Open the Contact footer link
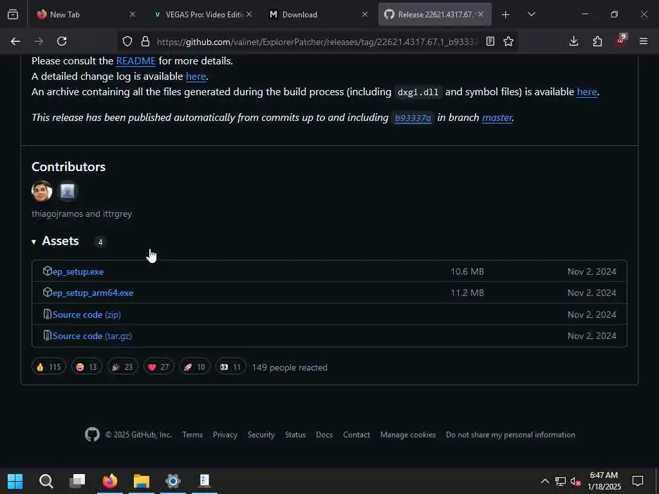 [x=357, y=435]
